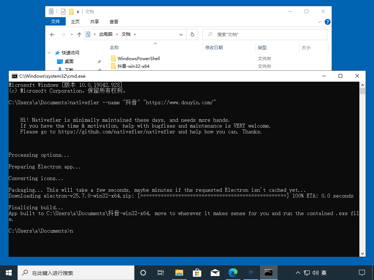Screen dimensions: 374x280
Task: Click the cmd.exe title bar icon
Action: coord(15,76)
